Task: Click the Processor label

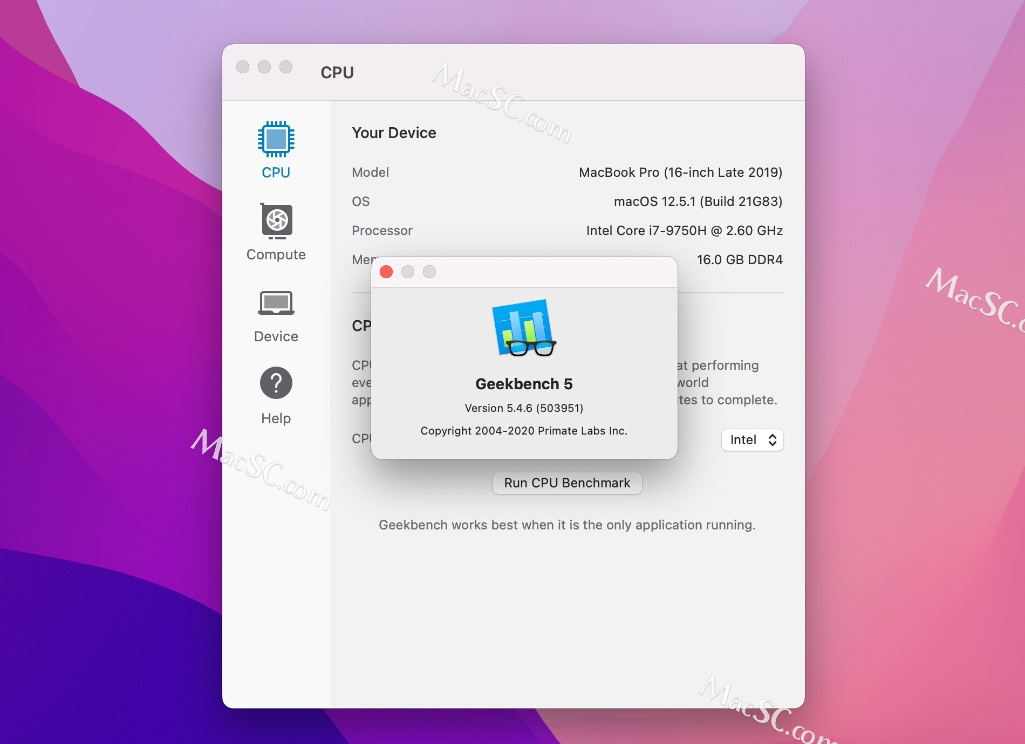Action: coord(382,231)
